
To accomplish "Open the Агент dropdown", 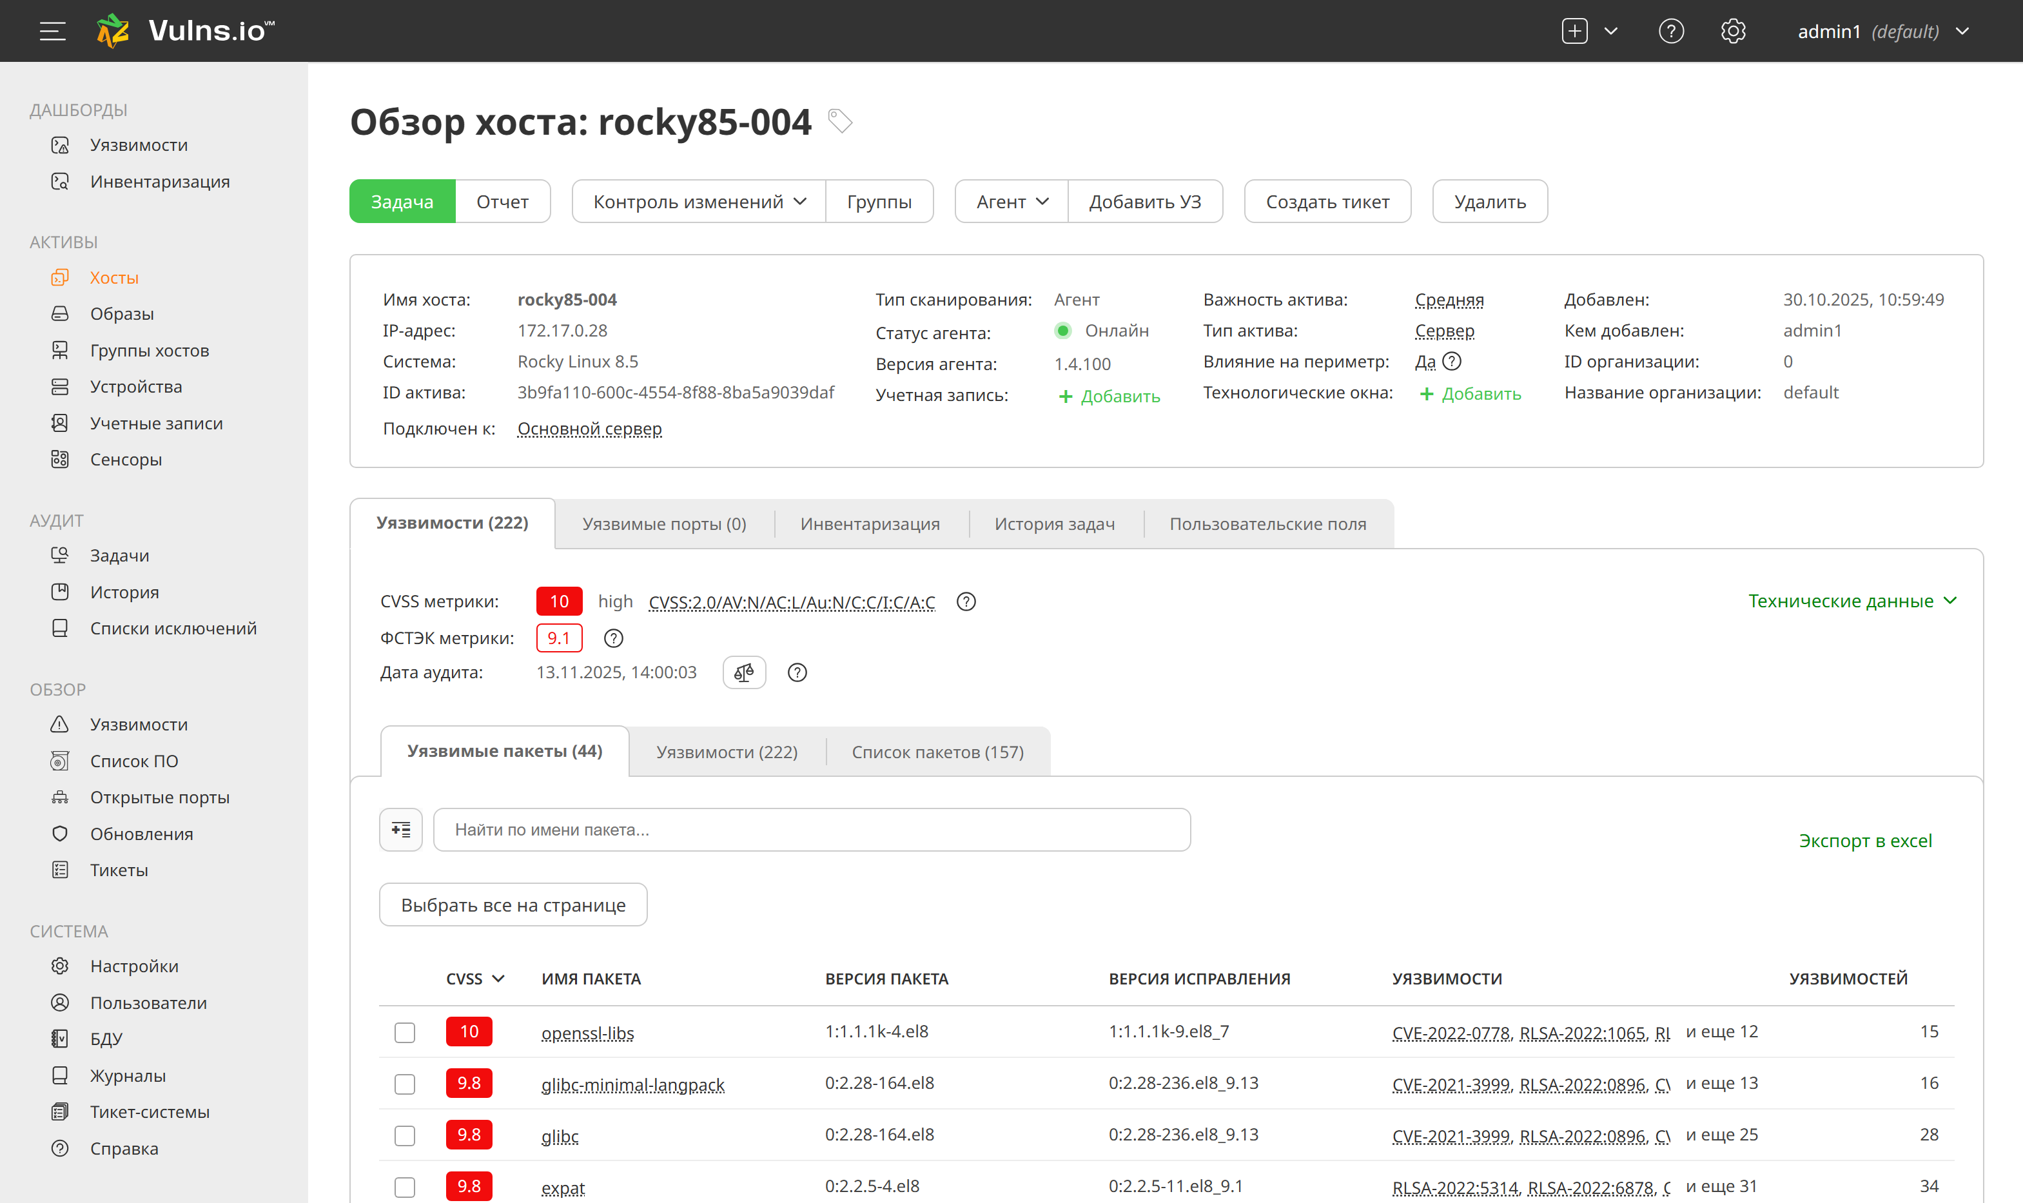I will (x=1011, y=201).
